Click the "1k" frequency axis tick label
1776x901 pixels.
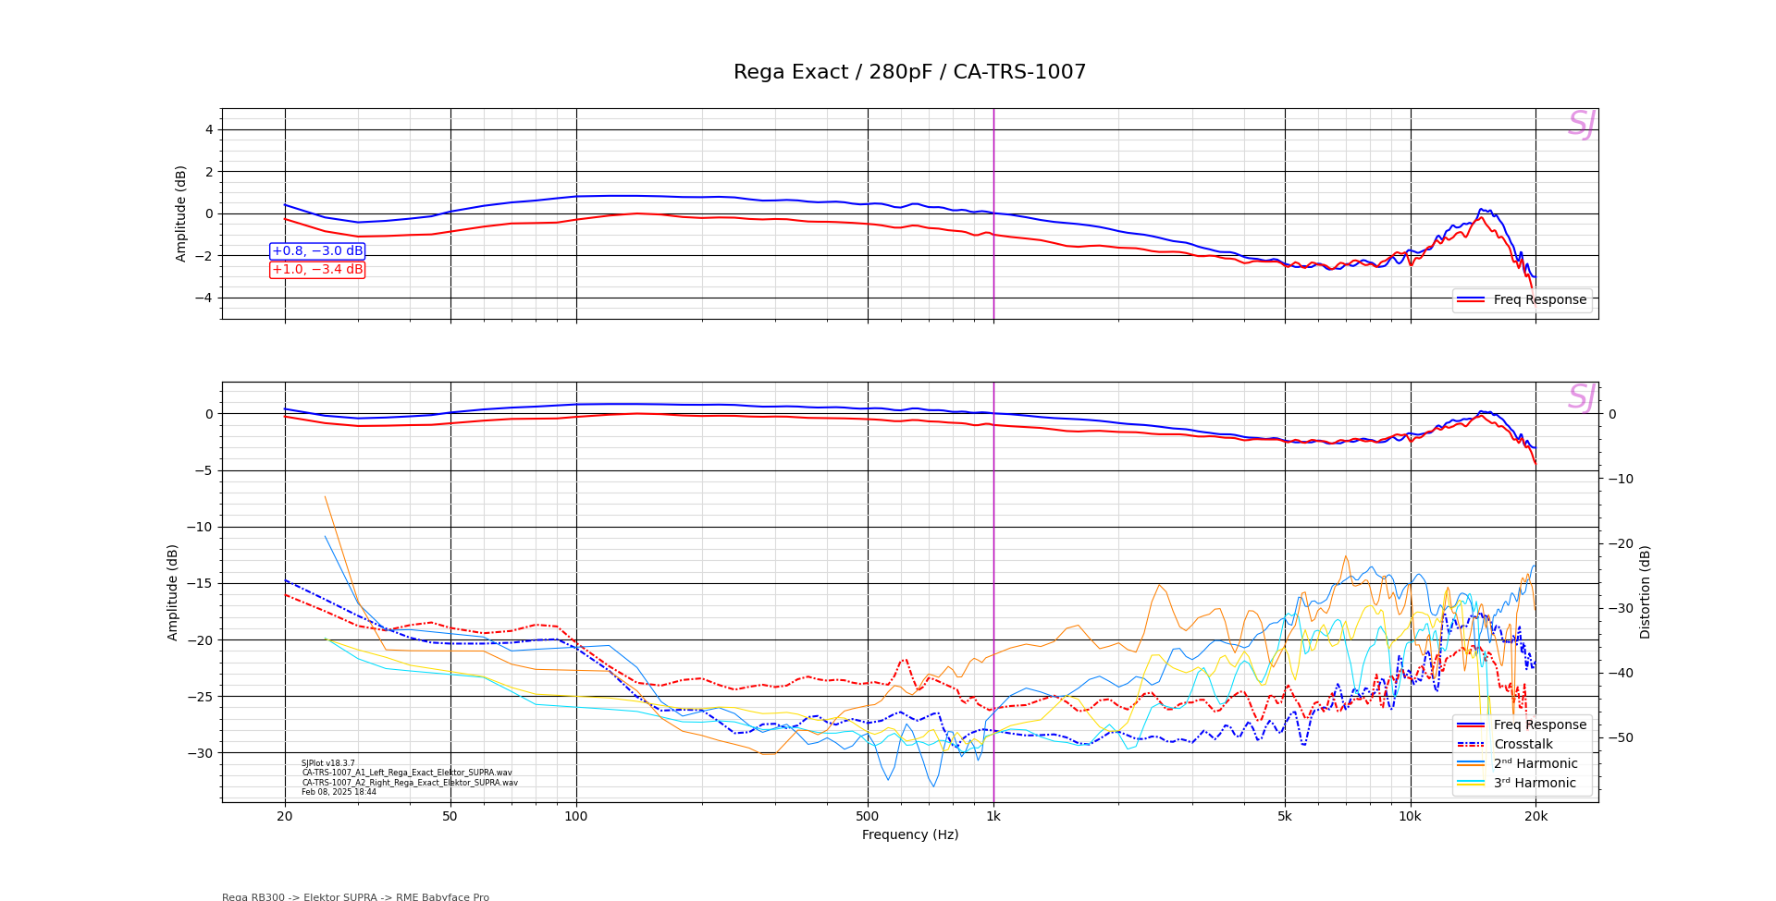pyautogui.click(x=993, y=816)
